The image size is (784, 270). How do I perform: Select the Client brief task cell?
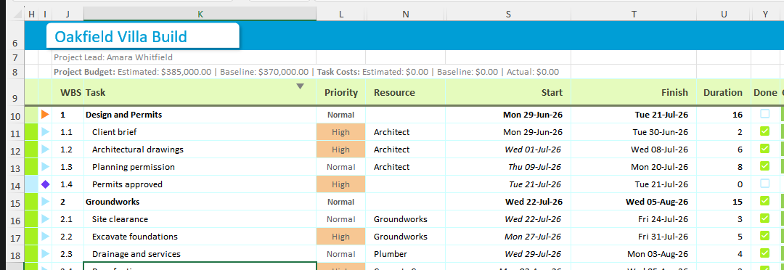coord(200,132)
